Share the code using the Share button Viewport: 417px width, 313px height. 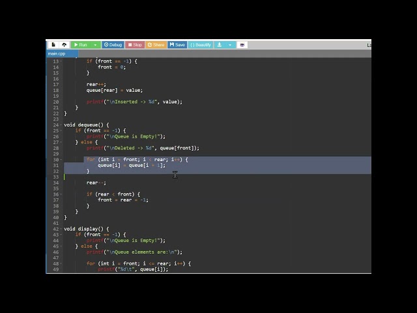(x=156, y=45)
